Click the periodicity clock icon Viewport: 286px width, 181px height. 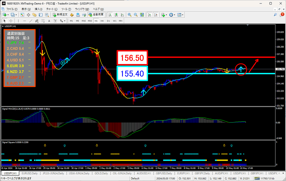pyautogui.click(x=171, y=15)
